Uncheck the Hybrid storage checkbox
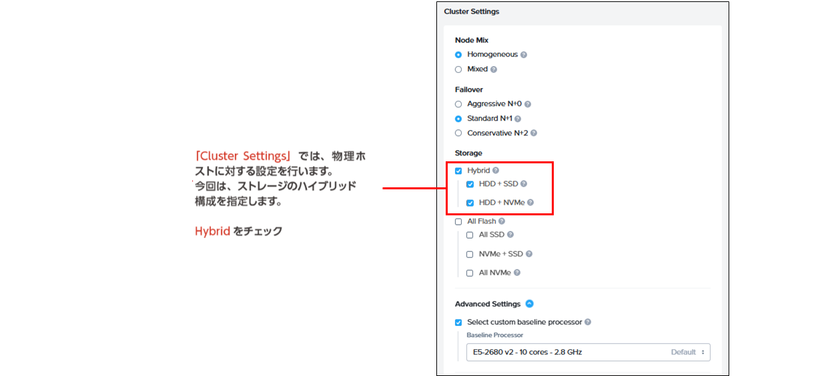Image resolution: width=830 pixels, height=376 pixels. tap(458, 171)
